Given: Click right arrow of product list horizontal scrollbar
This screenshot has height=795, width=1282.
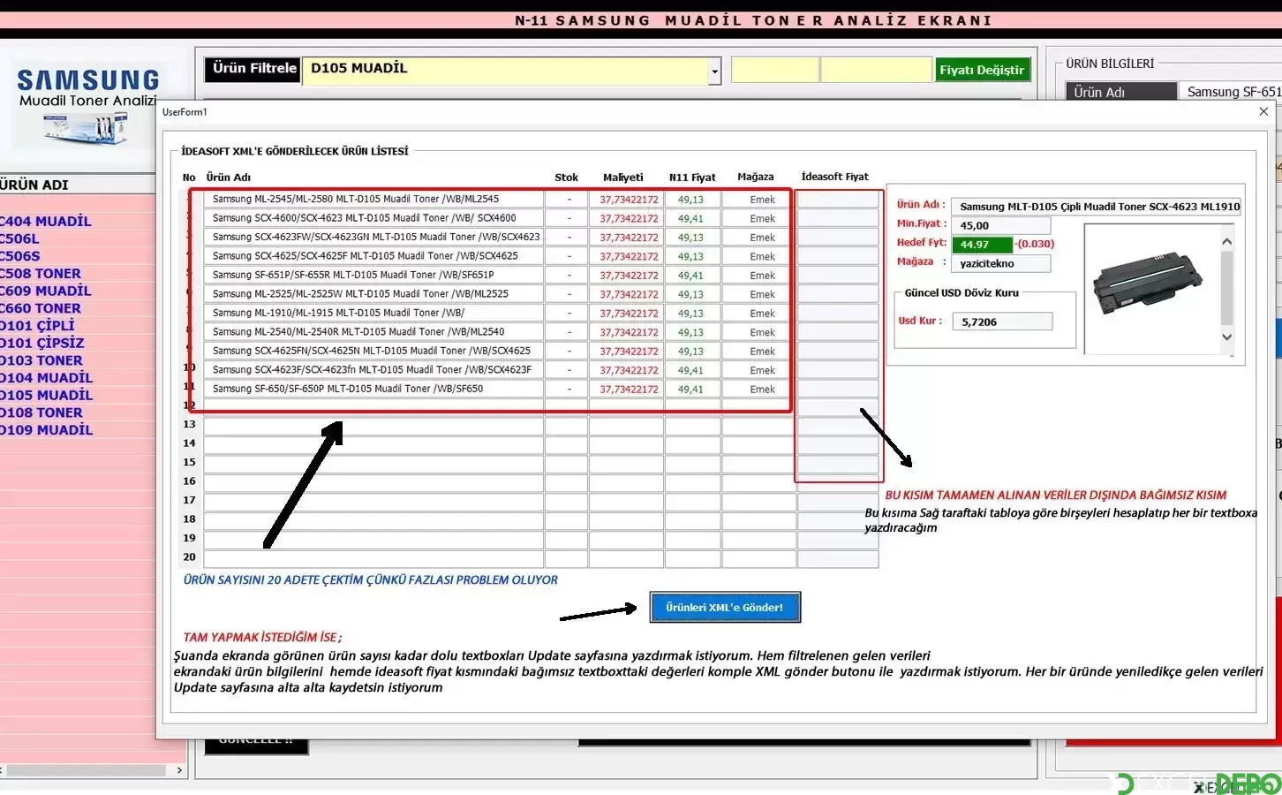Looking at the screenshot, I should tap(179, 770).
